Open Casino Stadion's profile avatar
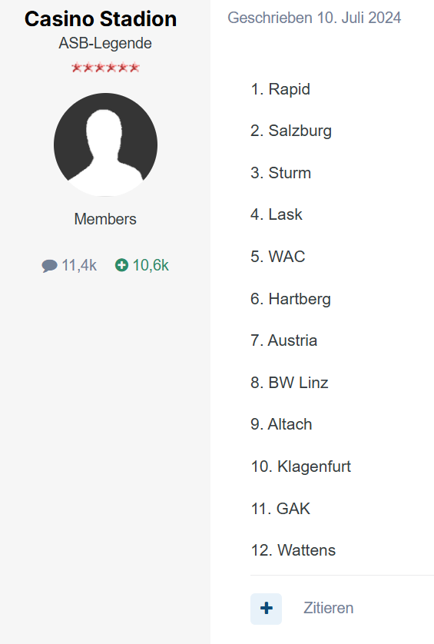 (105, 144)
